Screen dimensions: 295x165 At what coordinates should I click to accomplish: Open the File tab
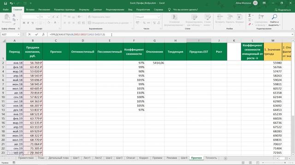pos(6,10)
